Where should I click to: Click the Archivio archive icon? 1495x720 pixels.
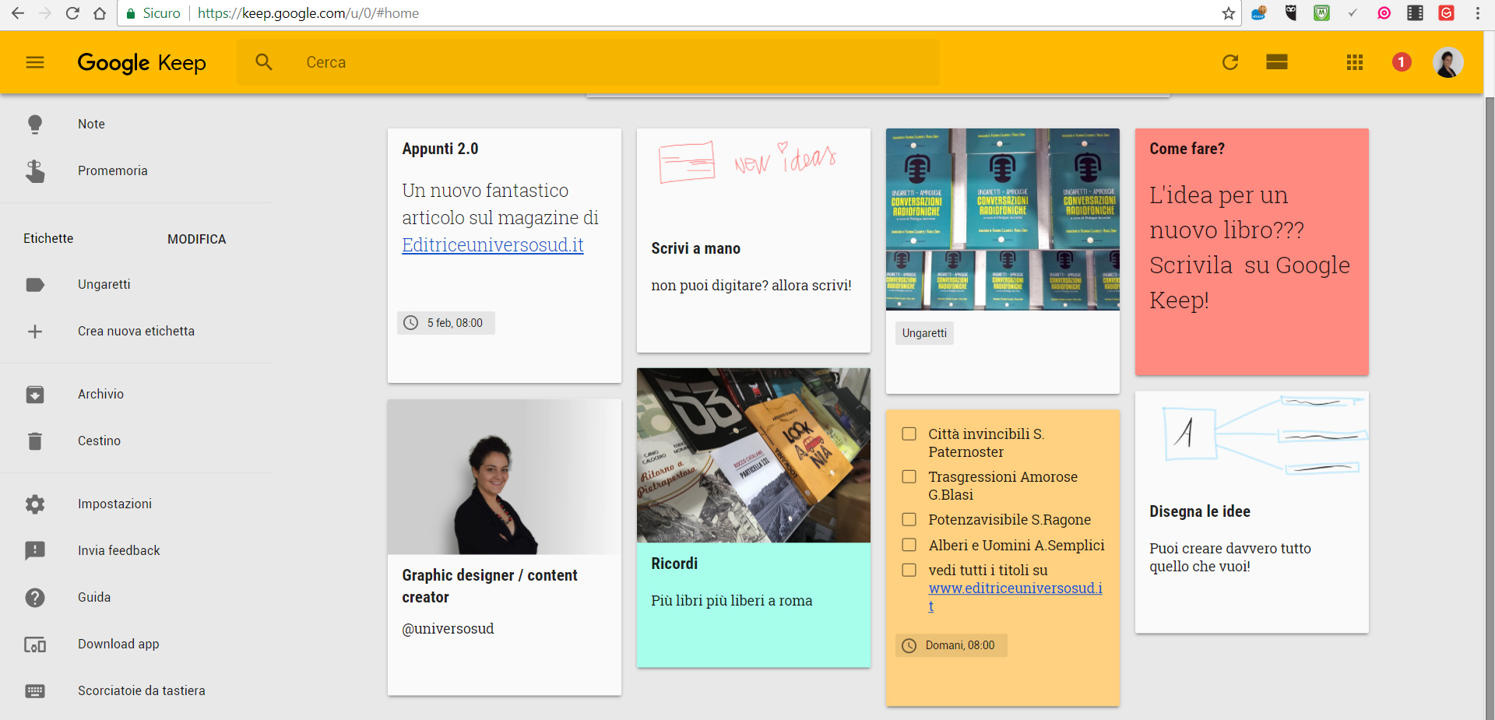[35, 395]
